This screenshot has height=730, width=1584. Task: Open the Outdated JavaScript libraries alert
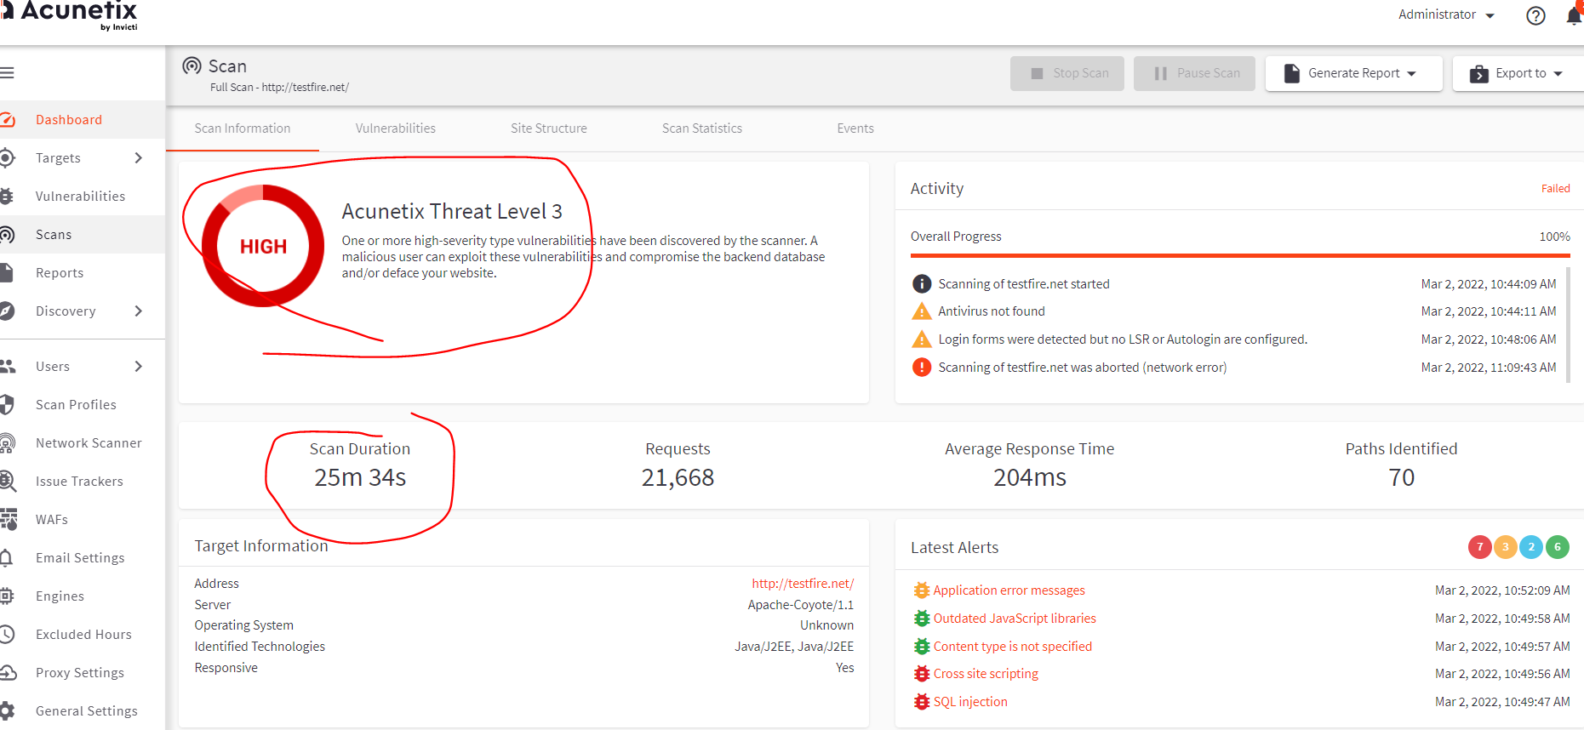click(x=1015, y=619)
